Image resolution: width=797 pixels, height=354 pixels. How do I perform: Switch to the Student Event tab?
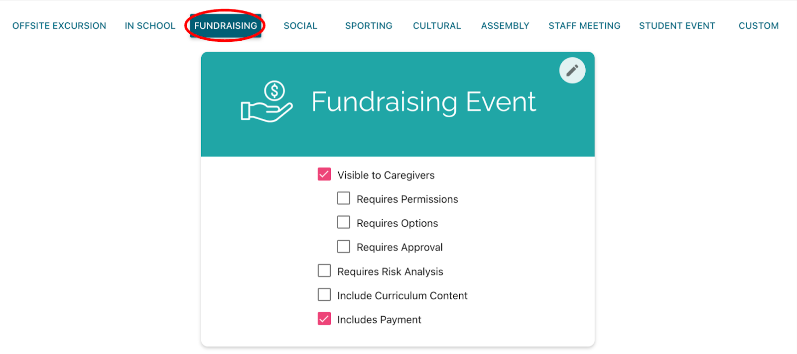[x=677, y=26]
